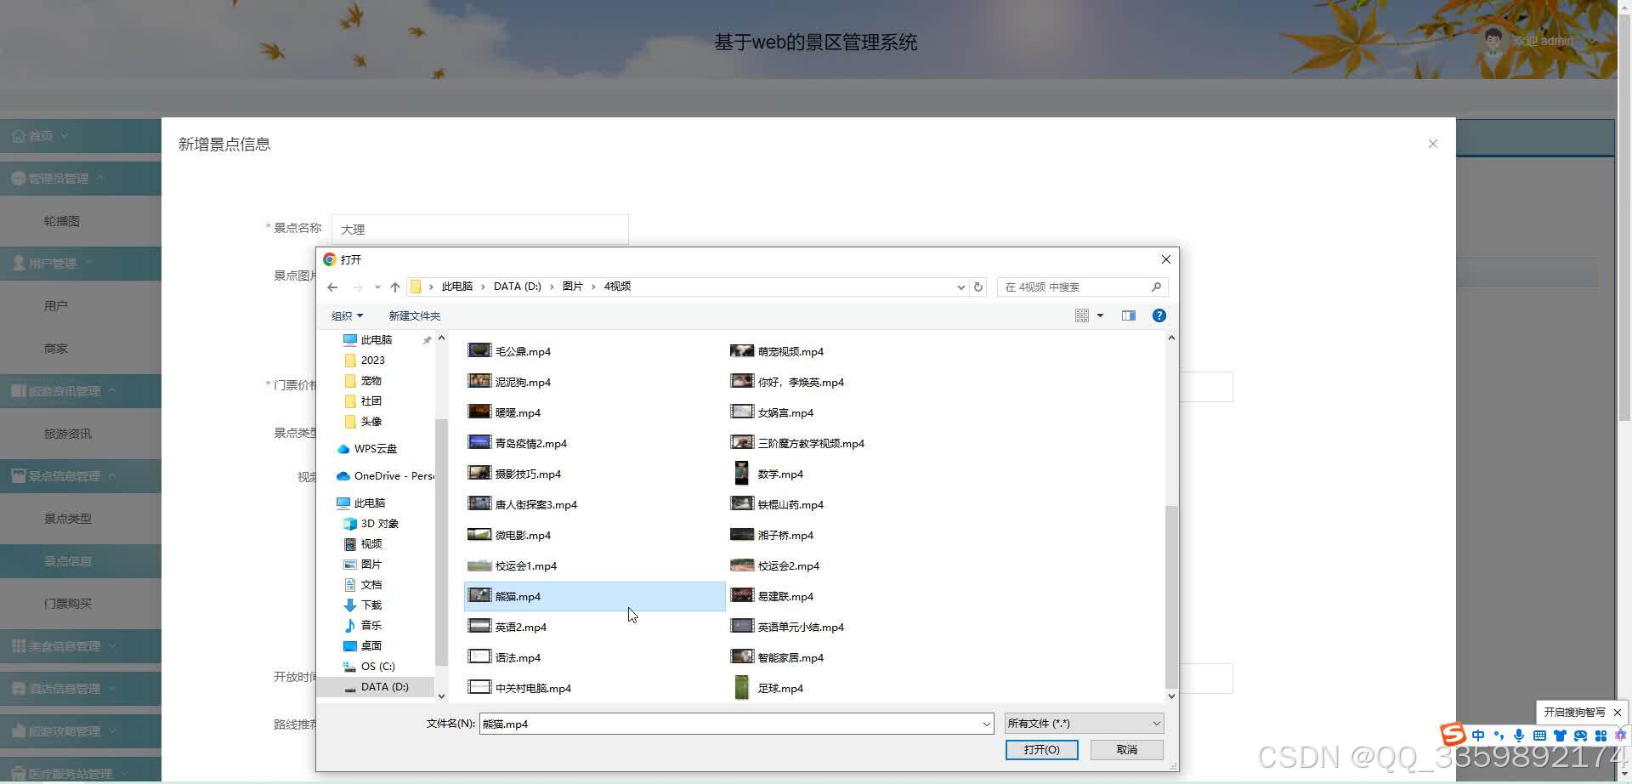The height and width of the screenshot is (784, 1632).
Task: Open WPS云盘 in the navigation pane
Action: pos(367,448)
